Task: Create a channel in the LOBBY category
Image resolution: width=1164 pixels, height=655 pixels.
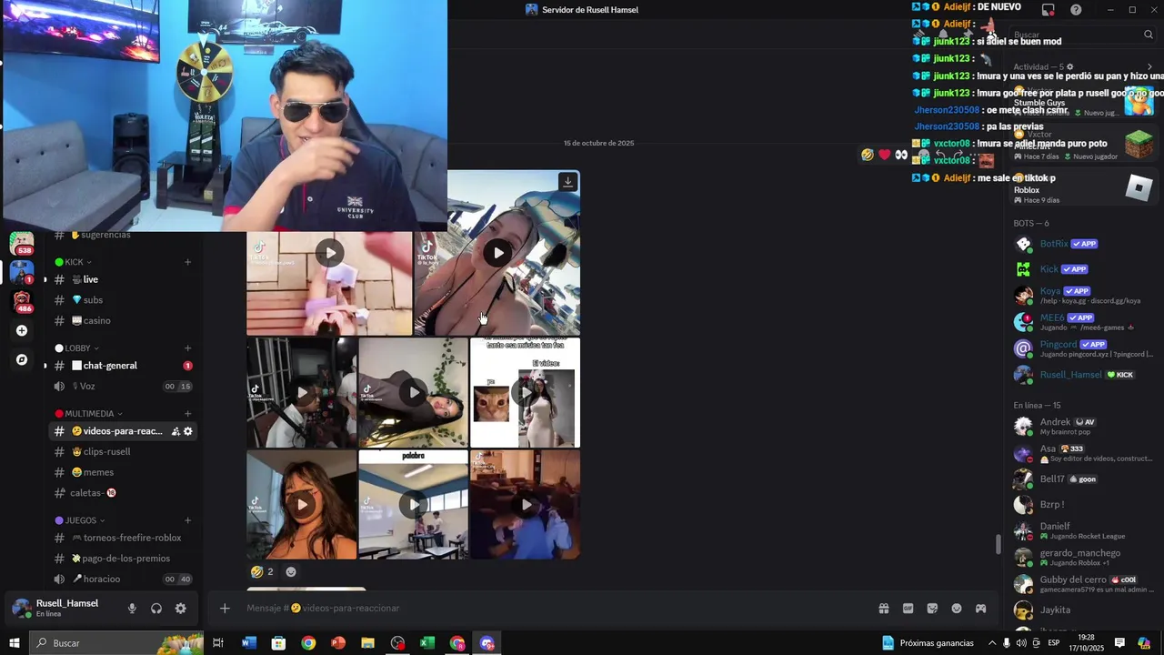Action: 187,348
